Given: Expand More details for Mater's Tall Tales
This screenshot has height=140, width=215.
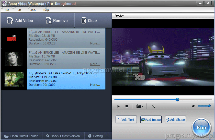Looking at the screenshot, I should pos(95,85).
